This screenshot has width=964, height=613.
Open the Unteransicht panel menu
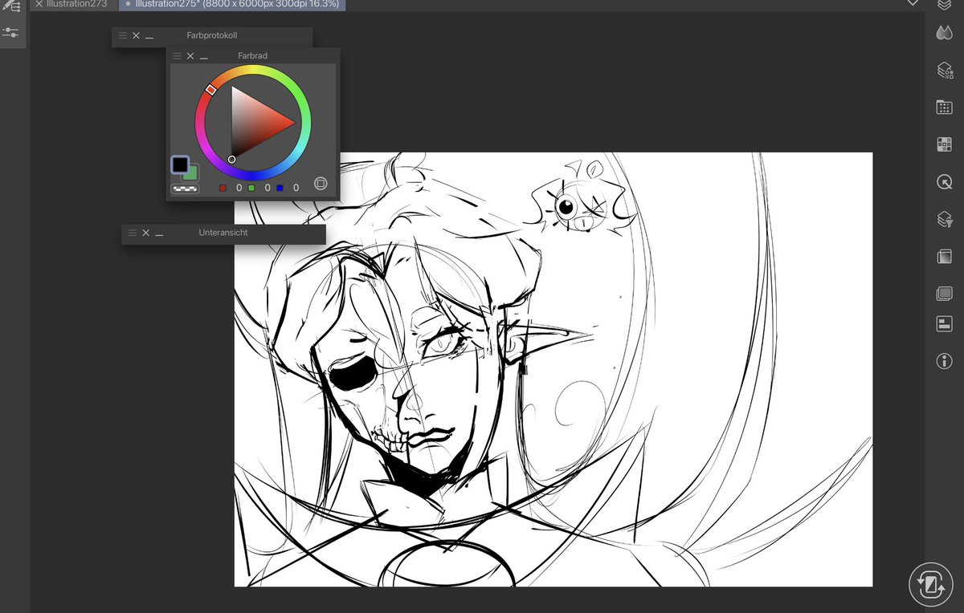pos(131,233)
